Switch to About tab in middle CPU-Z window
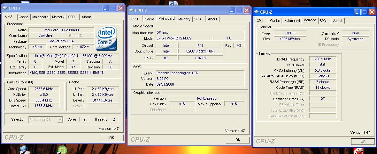377x154 pixels. [x=212, y=19]
